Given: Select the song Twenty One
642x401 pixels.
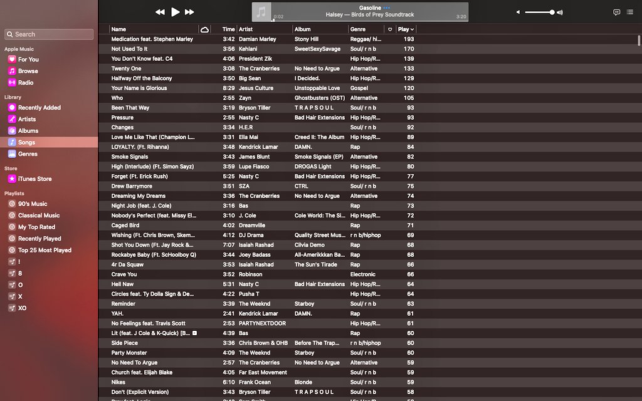Looking at the screenshot, I should coord(126,69).
